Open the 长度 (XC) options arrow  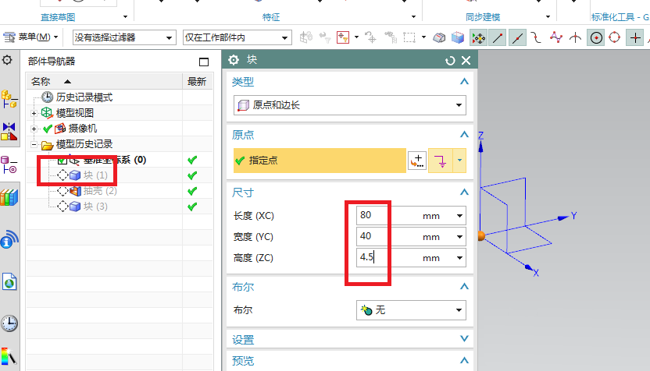[x=459, y=216]
